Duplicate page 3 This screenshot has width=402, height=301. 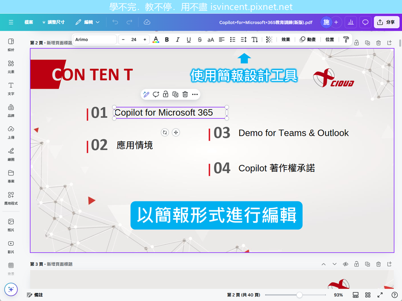(367, 264)
